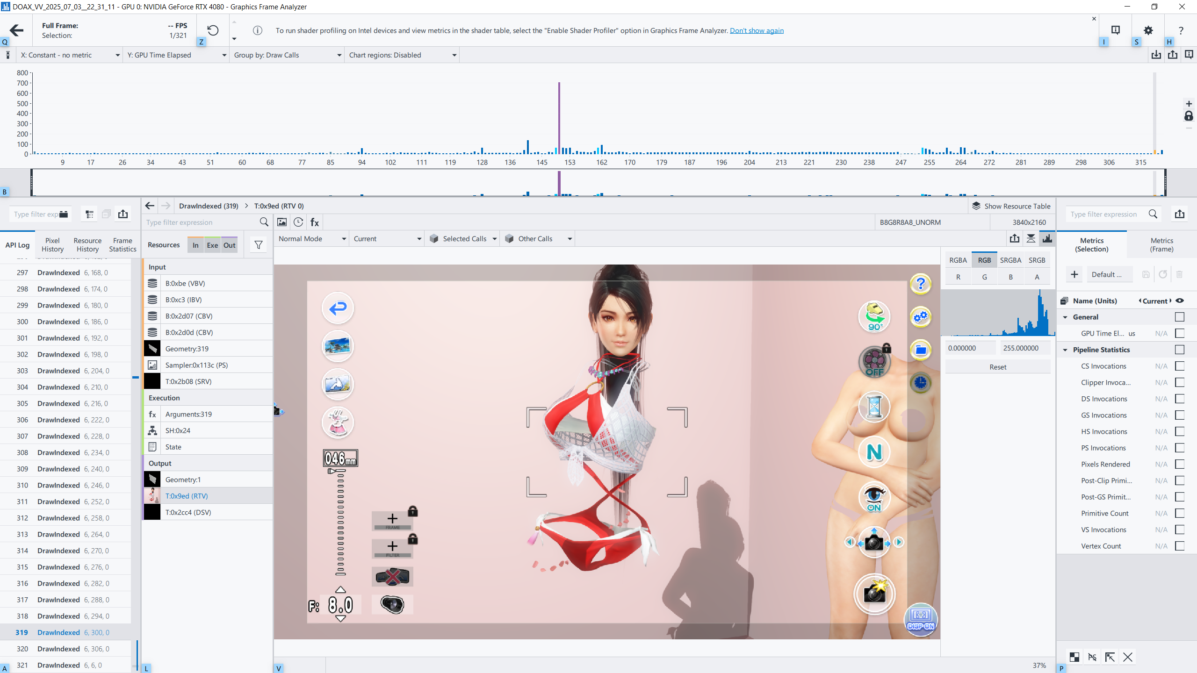
Task: Collapse the General metrics group
Action: tap(1065, 317)
